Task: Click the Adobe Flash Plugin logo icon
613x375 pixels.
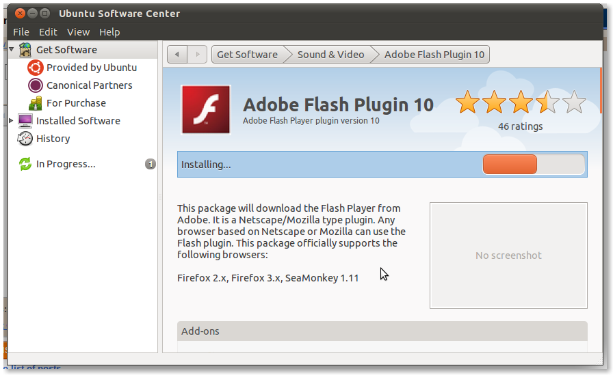Action: point(205,110)
